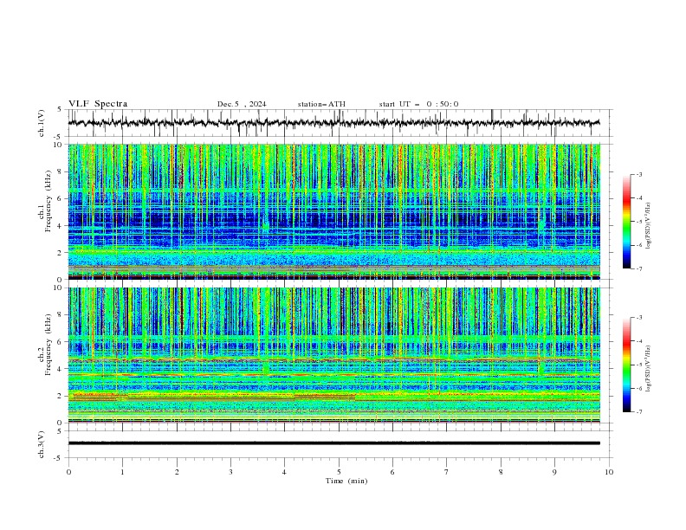This screenshot has width=686, height=530.
Task: Click the ch.2 spectrogram color scale bar
Action: click(x=626, y=365)
